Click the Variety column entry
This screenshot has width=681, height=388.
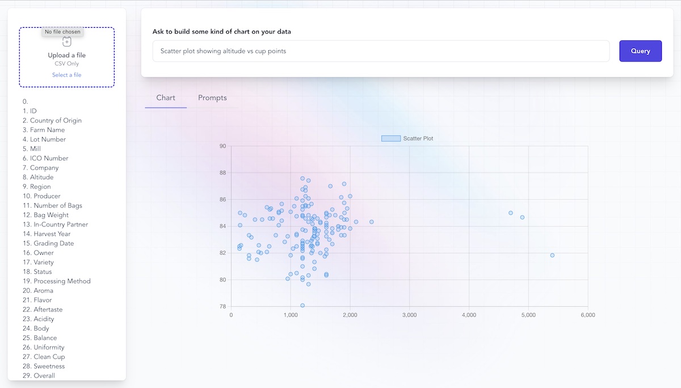pos(43,262)
